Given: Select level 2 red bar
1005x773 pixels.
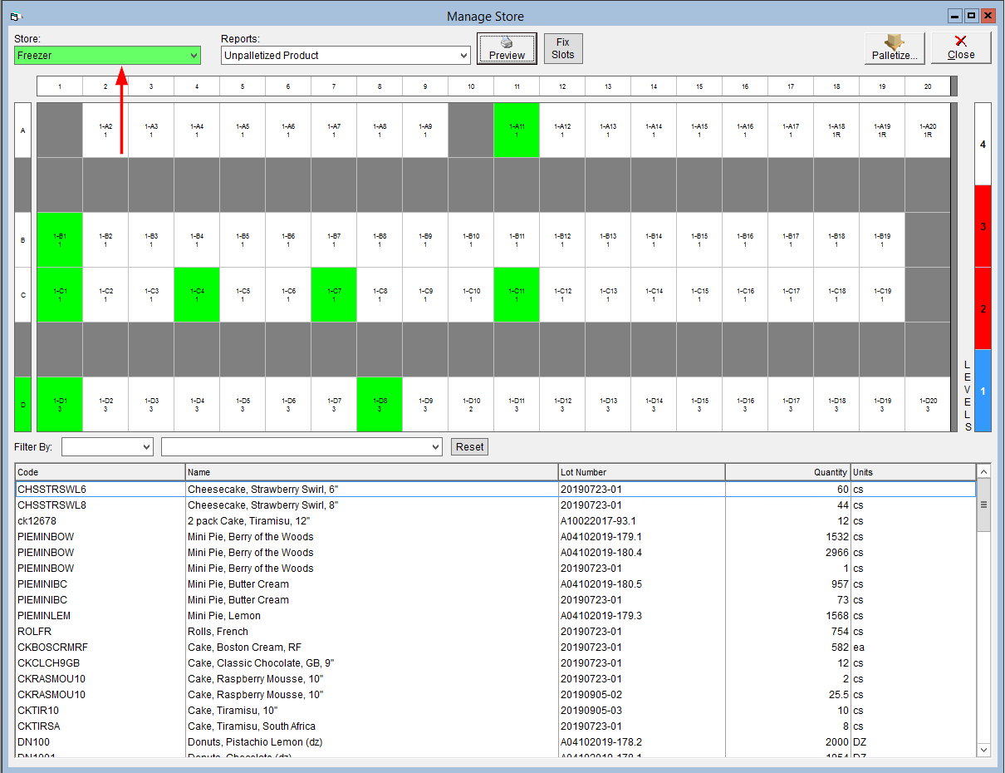Looking at the screenshot, I should (983, 308).
